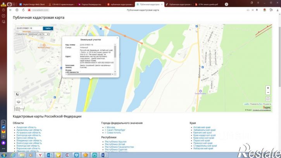
Task: Open the map layers control
Action: pyautogui.click(x=19, y=101)
